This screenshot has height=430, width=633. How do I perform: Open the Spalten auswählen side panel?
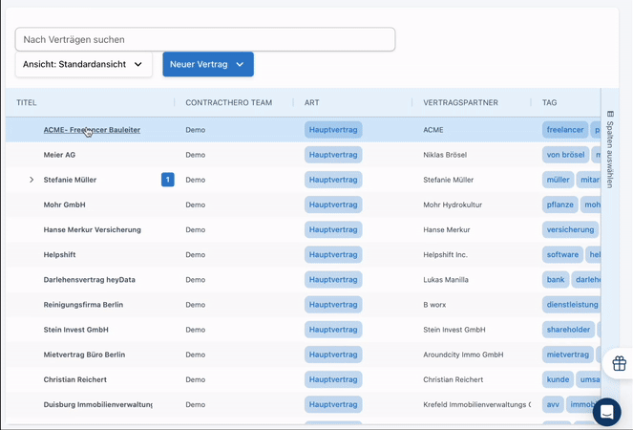point(611,153)
